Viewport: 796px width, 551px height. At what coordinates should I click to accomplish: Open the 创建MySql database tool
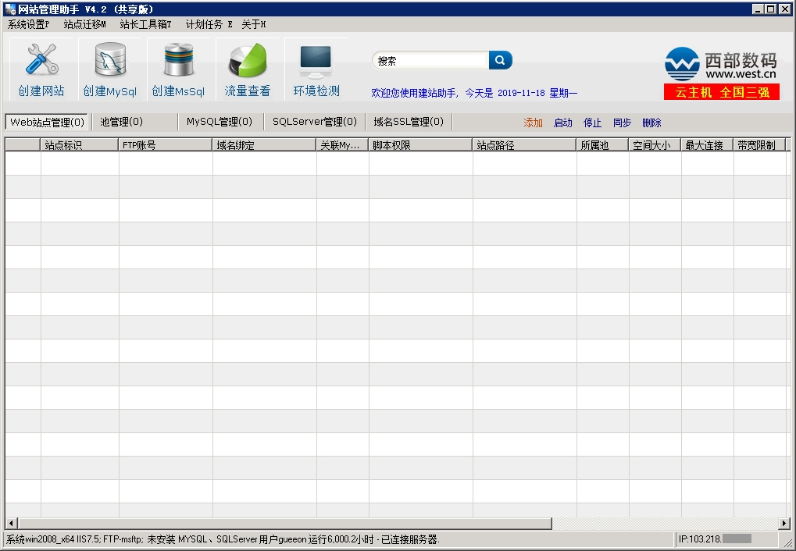coord(109,61)
